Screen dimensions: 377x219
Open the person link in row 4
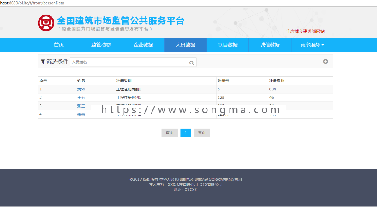click(x=81, y=114)
